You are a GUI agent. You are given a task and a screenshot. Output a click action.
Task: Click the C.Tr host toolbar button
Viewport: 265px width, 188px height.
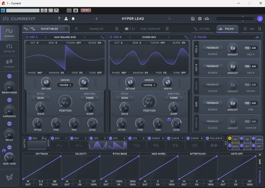86,10
